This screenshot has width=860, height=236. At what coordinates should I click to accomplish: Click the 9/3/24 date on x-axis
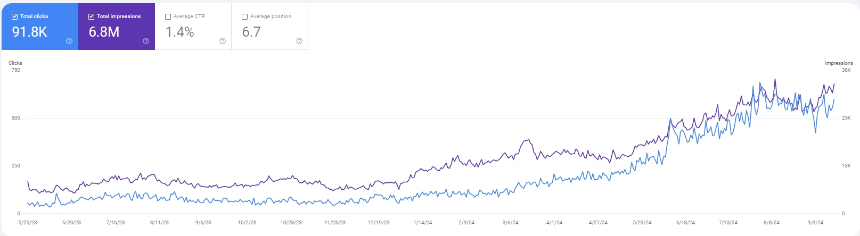coord(815,223)
